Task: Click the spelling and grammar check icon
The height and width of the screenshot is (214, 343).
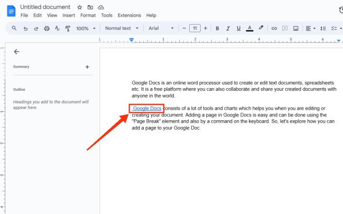Action: (x=57, y=28)
